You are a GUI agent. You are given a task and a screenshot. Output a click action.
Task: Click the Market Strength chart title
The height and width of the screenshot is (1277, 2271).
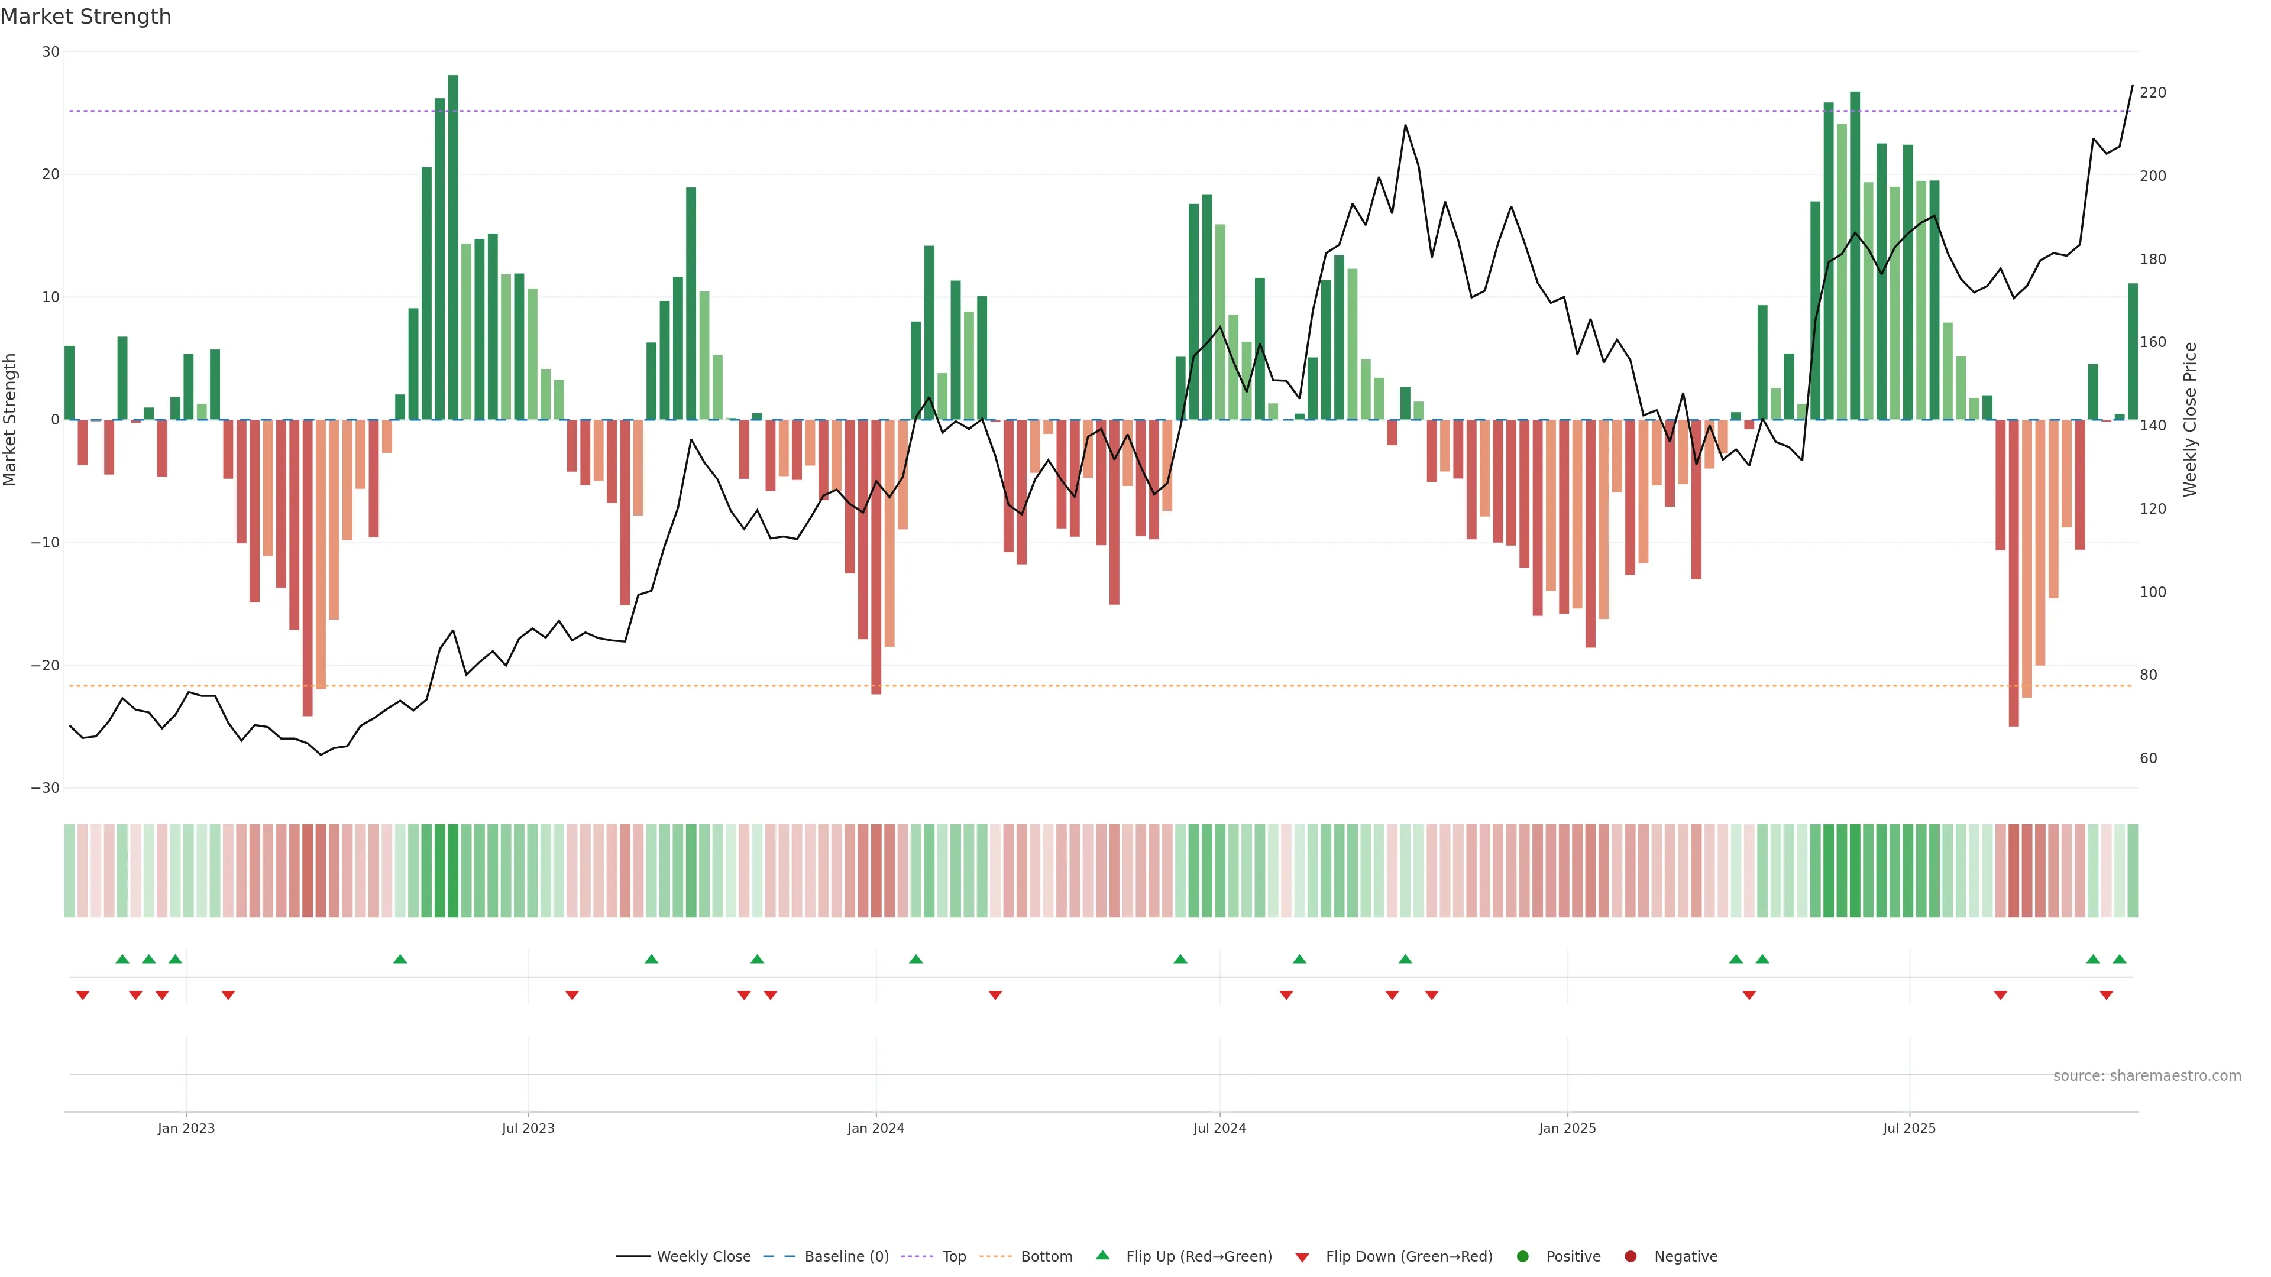(86, 17)
